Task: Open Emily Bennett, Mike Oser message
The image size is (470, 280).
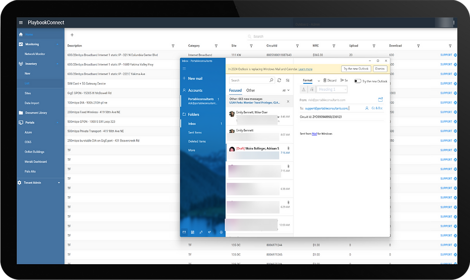Action: click(259, 117)
